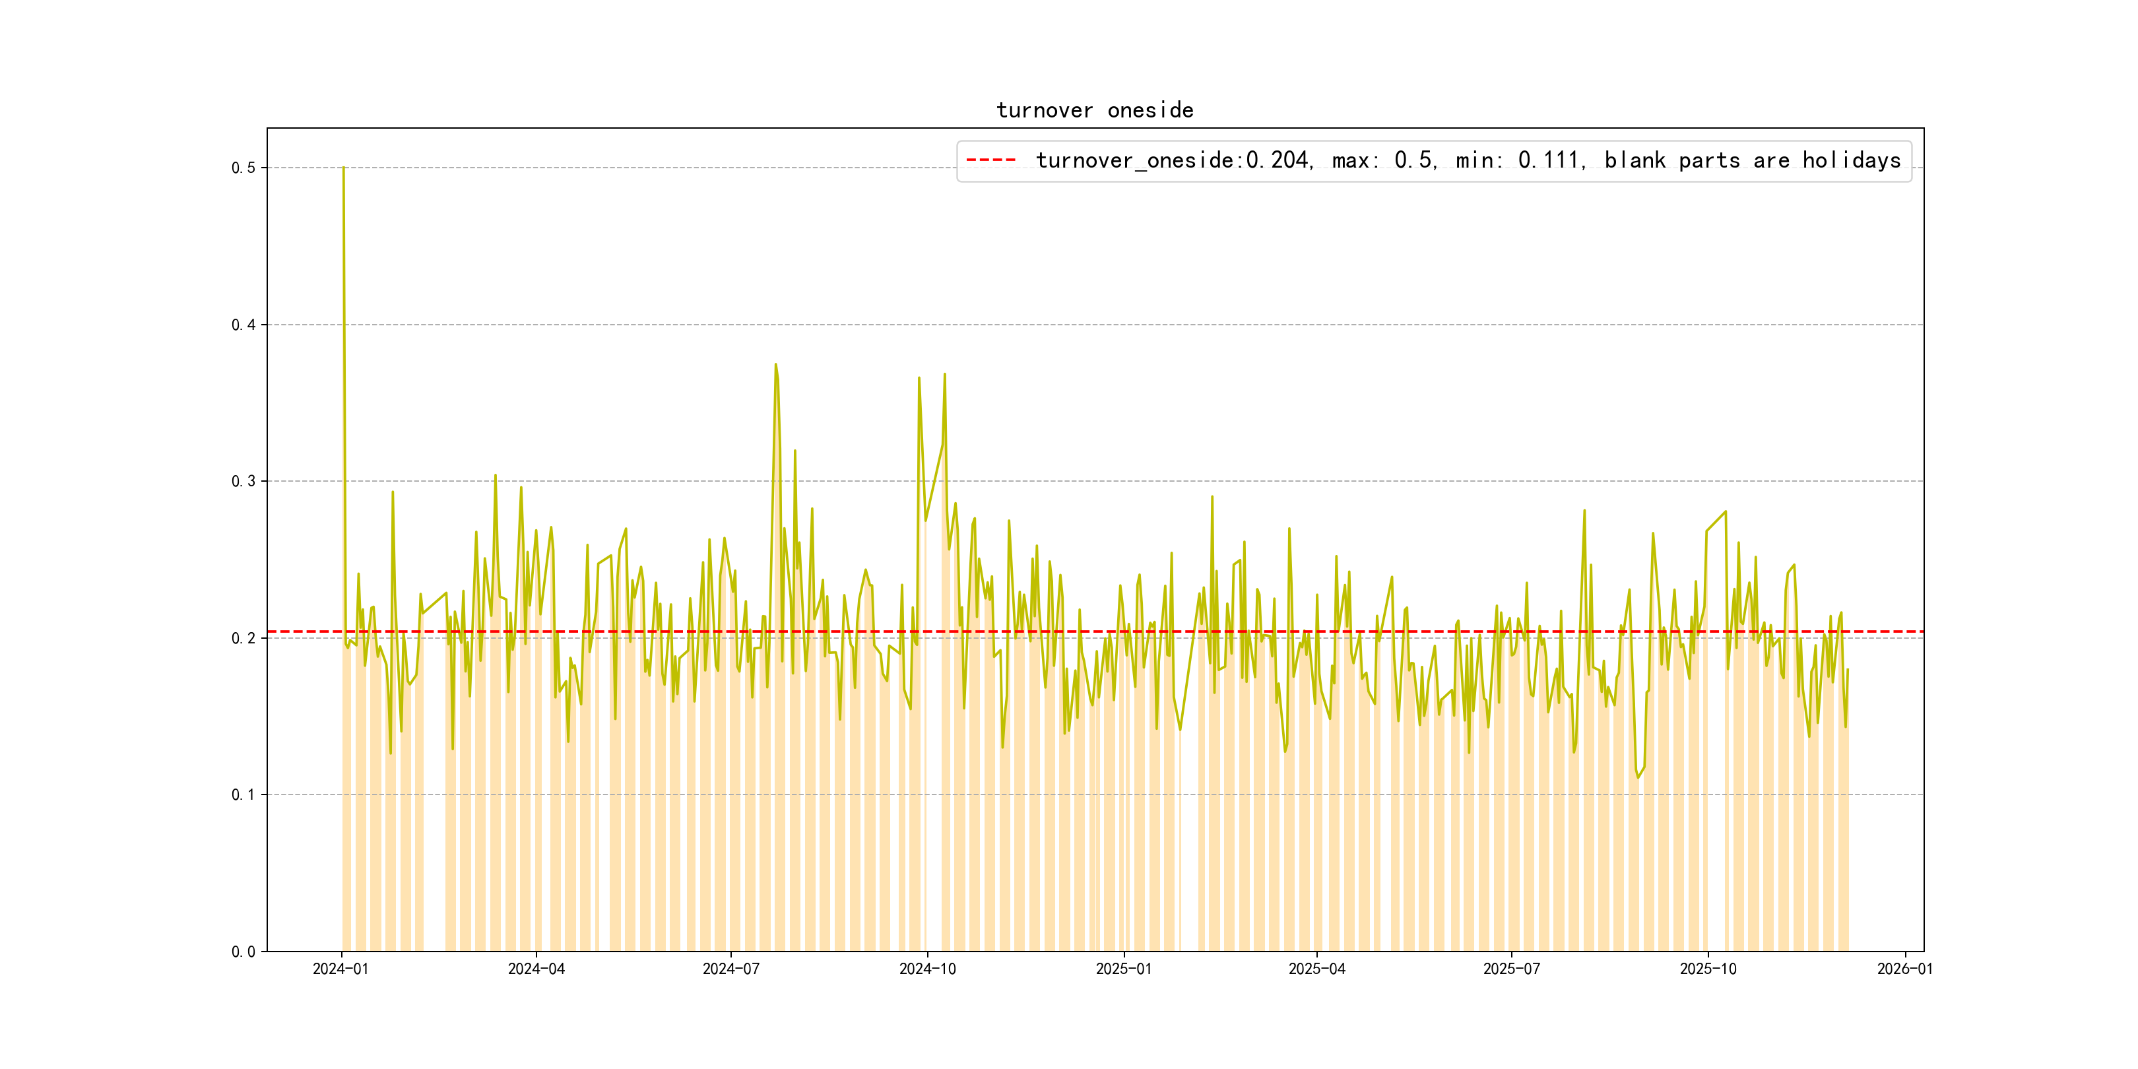The image size is (2138, 1069).
Task: Click the chart title 'turnover oneside'
Action: click(1094, 110)
